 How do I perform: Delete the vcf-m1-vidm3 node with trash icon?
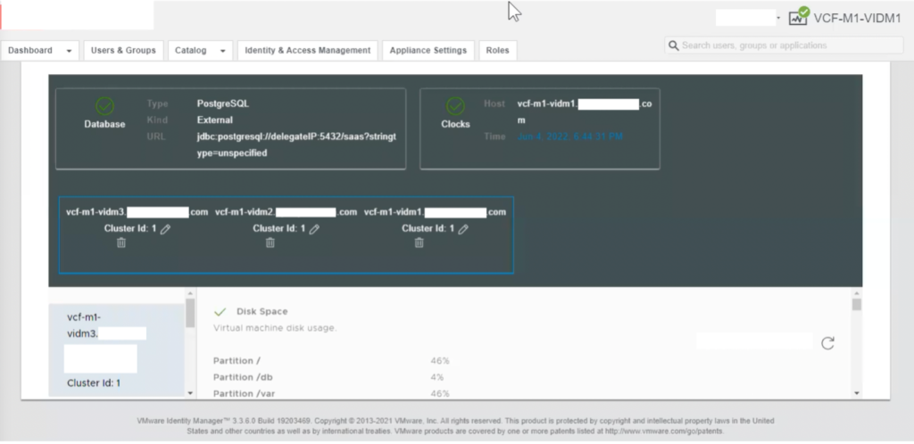pyautogui.click(x=121, y=243)
